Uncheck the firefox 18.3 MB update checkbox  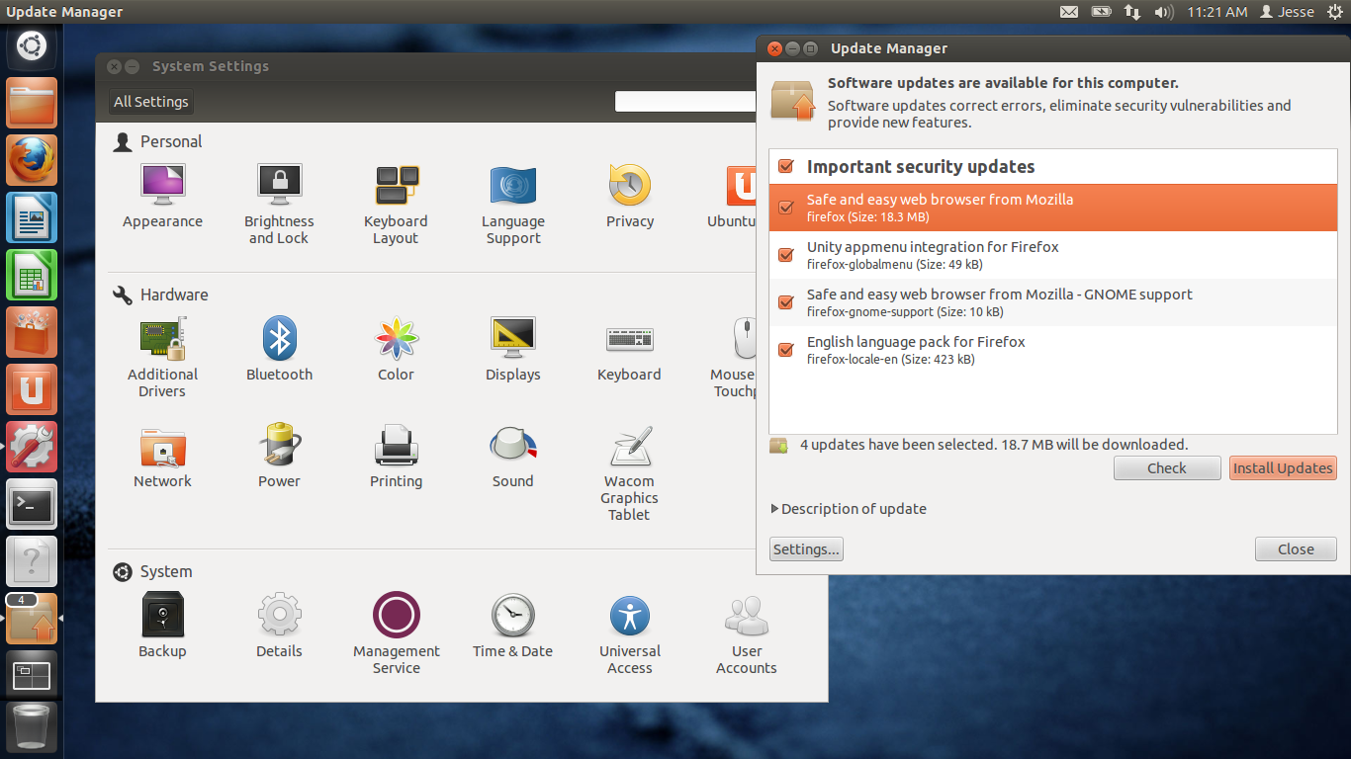786,208
